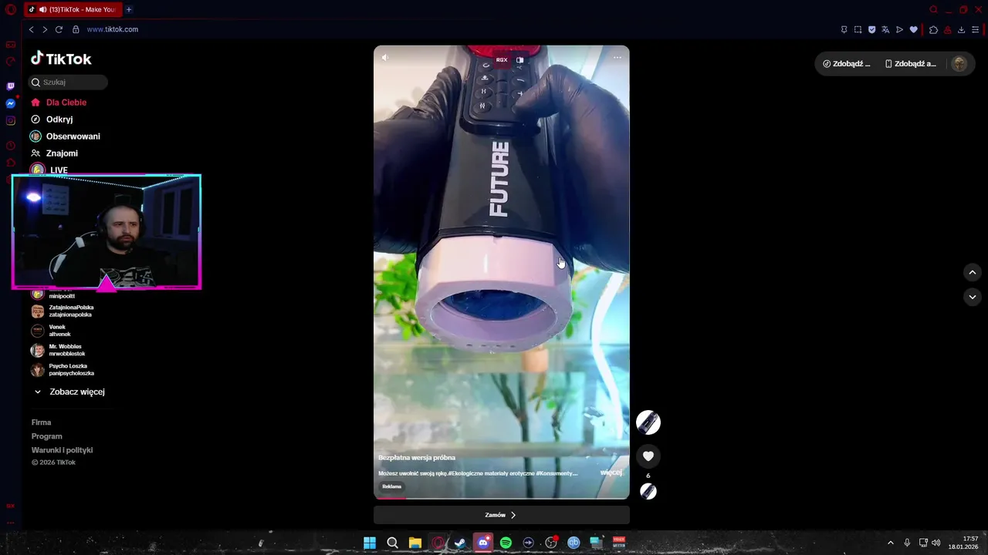Click the Reklama ad label

click(x=392, y=486)
